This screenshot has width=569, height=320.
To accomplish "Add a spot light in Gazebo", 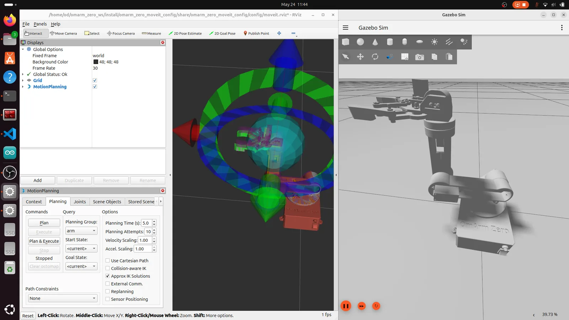I will [464, 42].
